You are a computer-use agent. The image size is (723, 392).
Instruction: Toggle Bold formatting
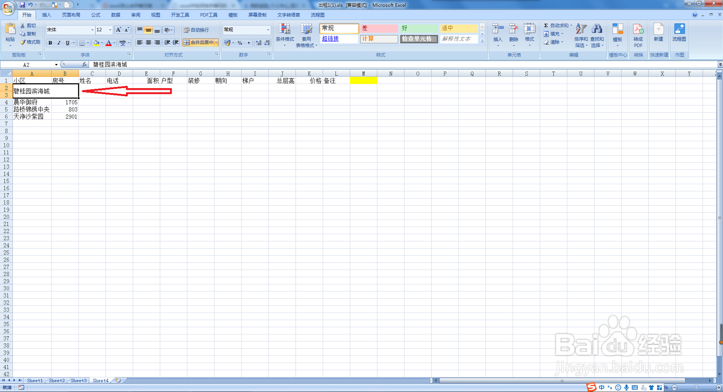(x=50, y=43)
